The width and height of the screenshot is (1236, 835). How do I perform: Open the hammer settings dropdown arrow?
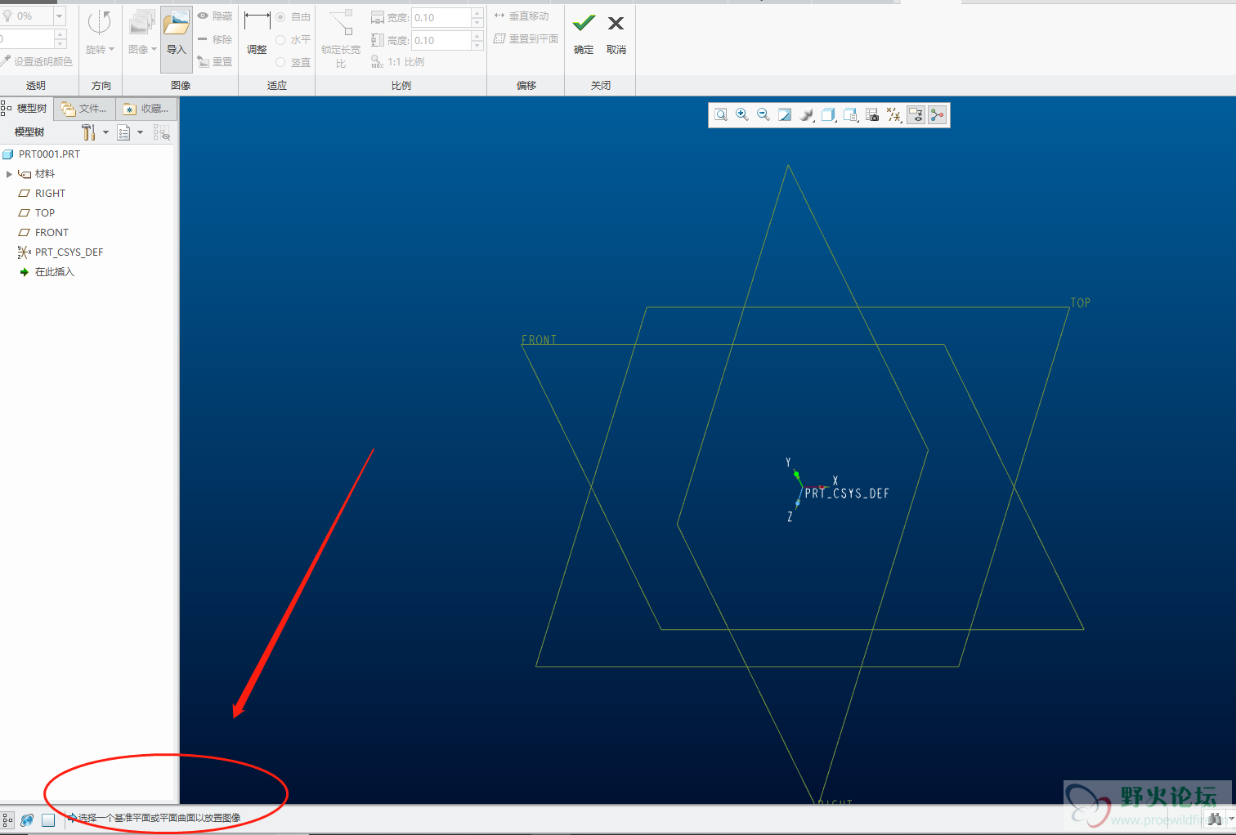[105, 132]
